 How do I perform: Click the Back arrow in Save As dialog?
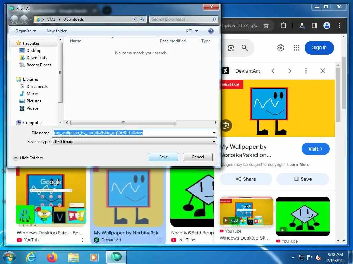[14, 20]
